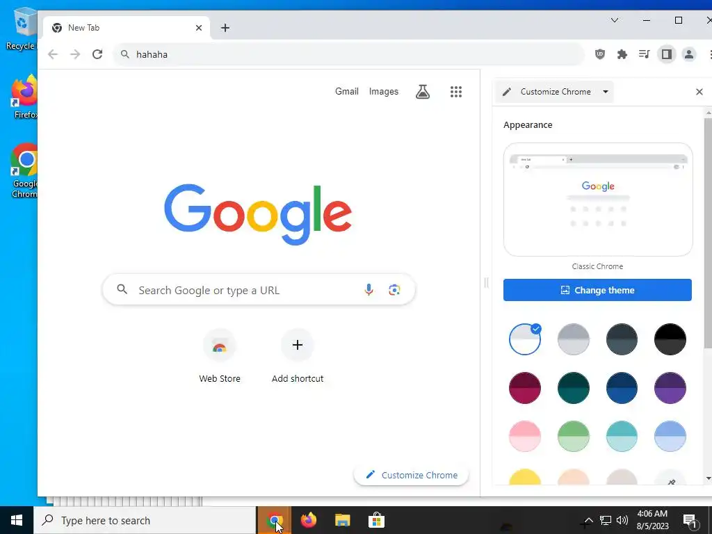Open the Search Labs flask icon
712x534 pixels.
[x=423, y=92]
